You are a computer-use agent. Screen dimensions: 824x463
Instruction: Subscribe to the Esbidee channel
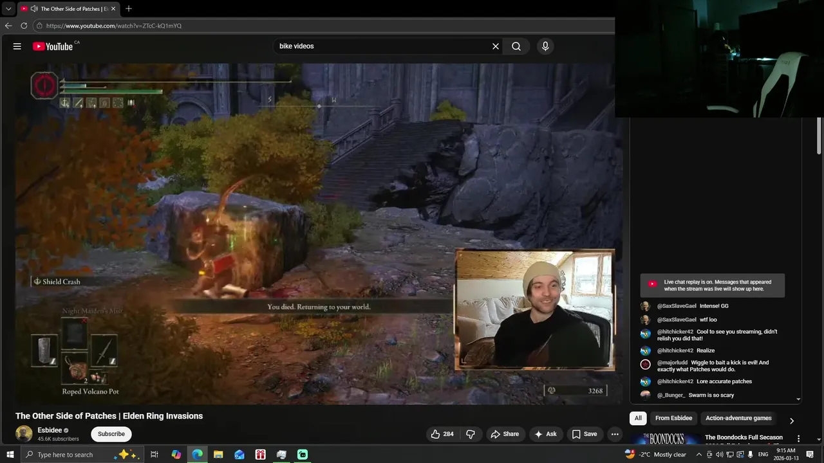coord(111,434)
